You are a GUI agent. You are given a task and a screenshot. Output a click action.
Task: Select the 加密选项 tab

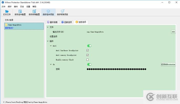pyautogui.click(x=81, y=22)
